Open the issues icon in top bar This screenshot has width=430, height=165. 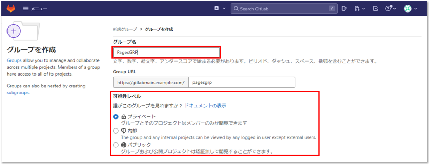(344, 9)
